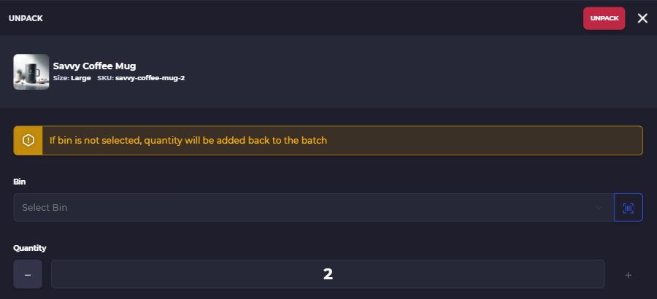
Task: Increase quantity with the plus button
Action: click(628, 275)
